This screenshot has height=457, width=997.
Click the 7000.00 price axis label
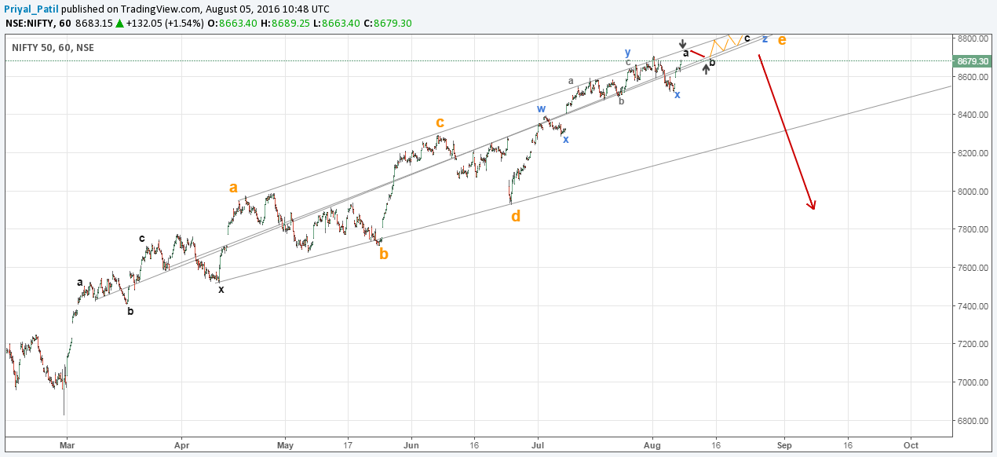973,383
